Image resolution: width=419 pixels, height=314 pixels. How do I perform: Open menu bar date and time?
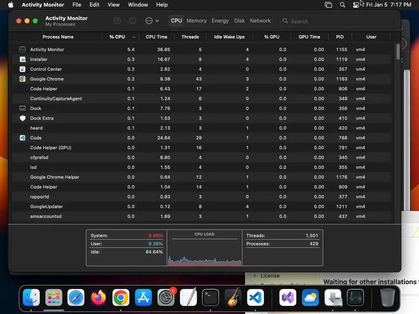click(389, 5)
